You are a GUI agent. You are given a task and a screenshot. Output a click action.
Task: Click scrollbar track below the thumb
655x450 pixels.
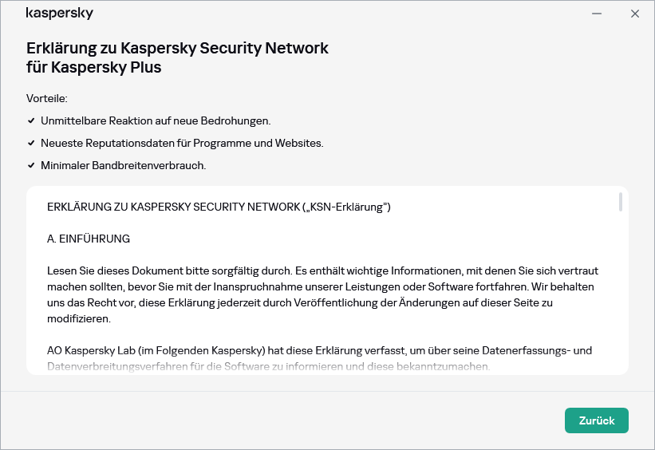coord(621,303)
